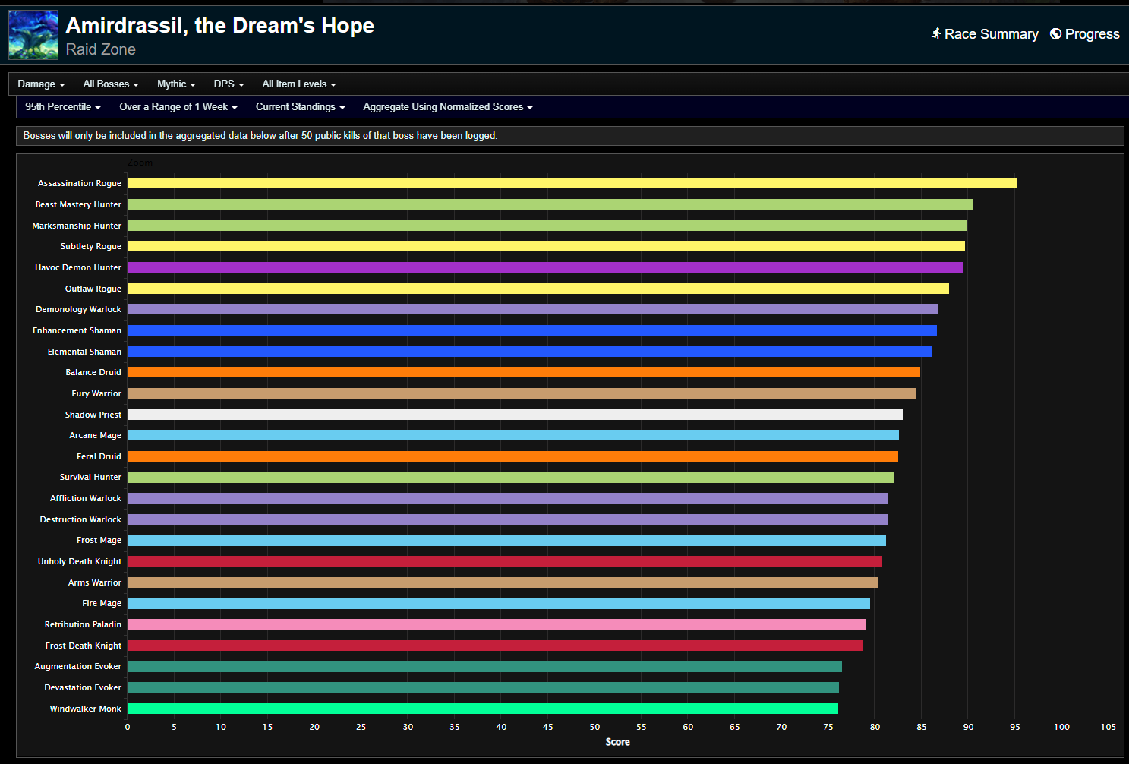Click the Arms Warrior tan bar

(503, 582)
